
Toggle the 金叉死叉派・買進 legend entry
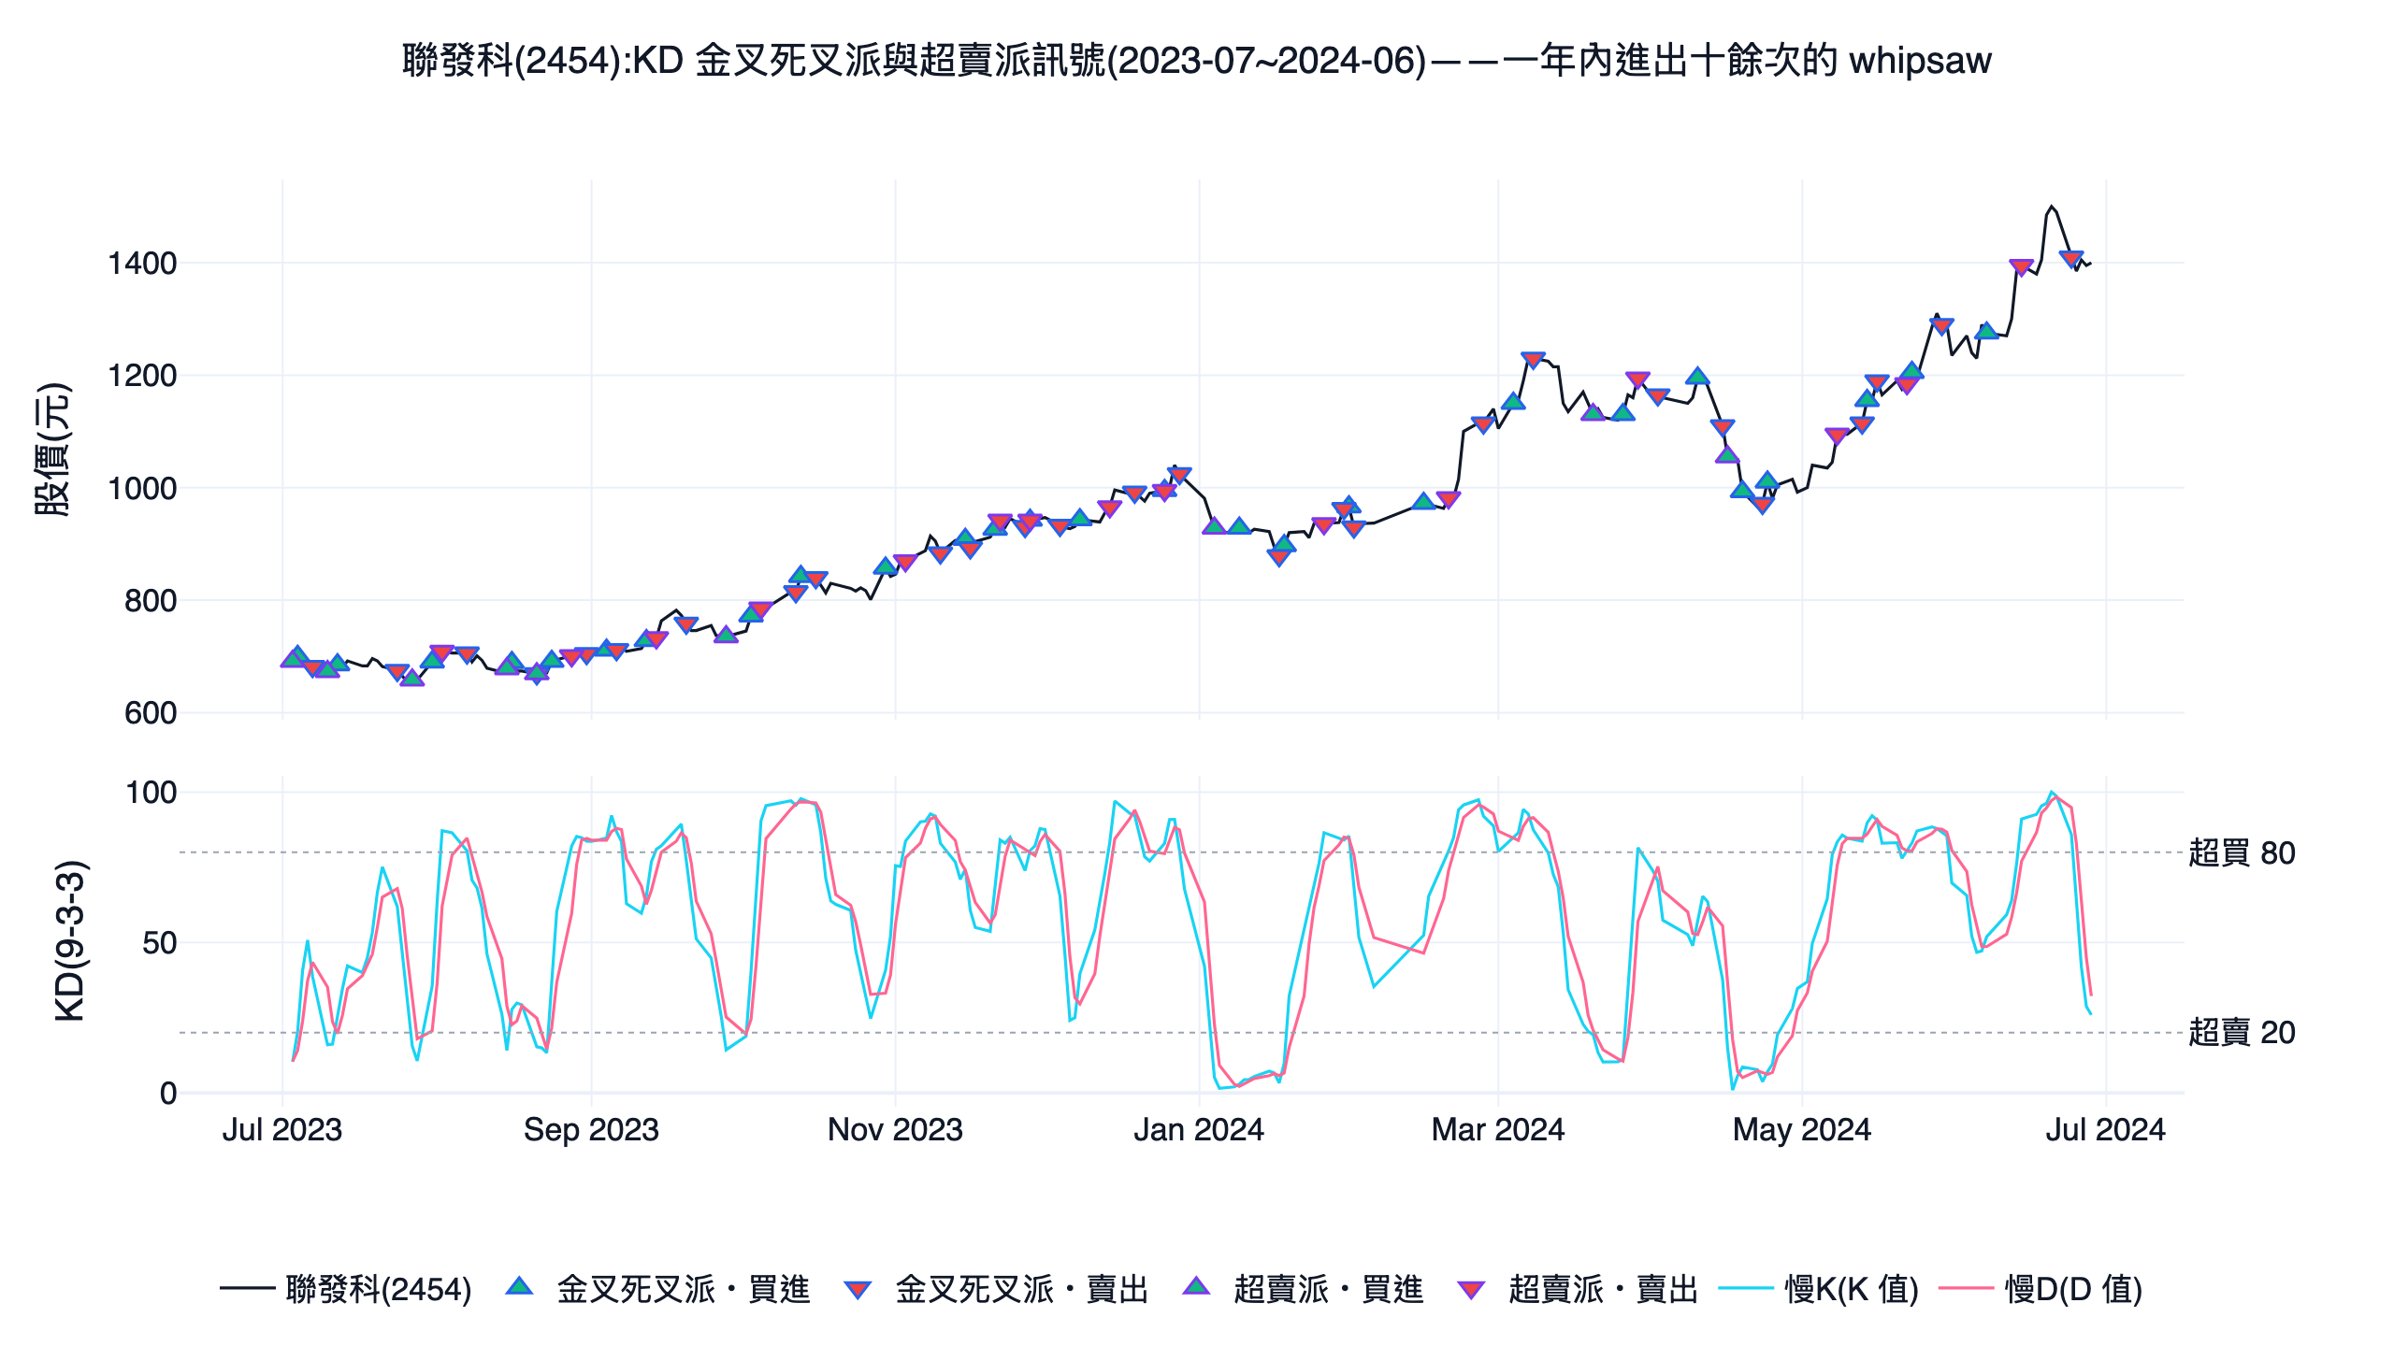point(657,1289)
